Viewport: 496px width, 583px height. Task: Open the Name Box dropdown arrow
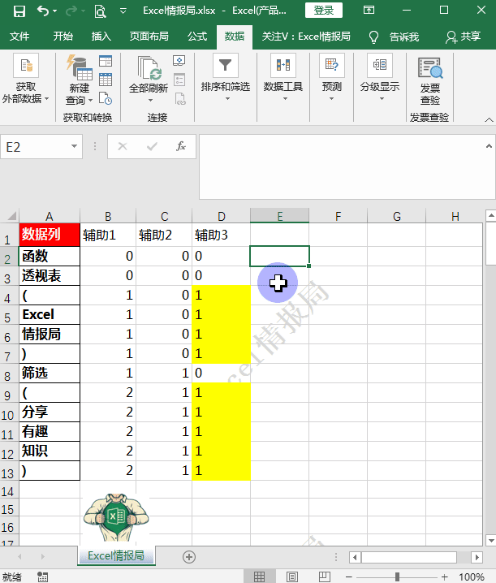tap(75, 146)
